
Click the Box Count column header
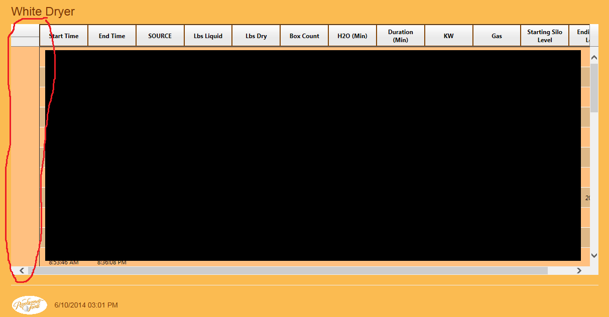tap(304, 36)
